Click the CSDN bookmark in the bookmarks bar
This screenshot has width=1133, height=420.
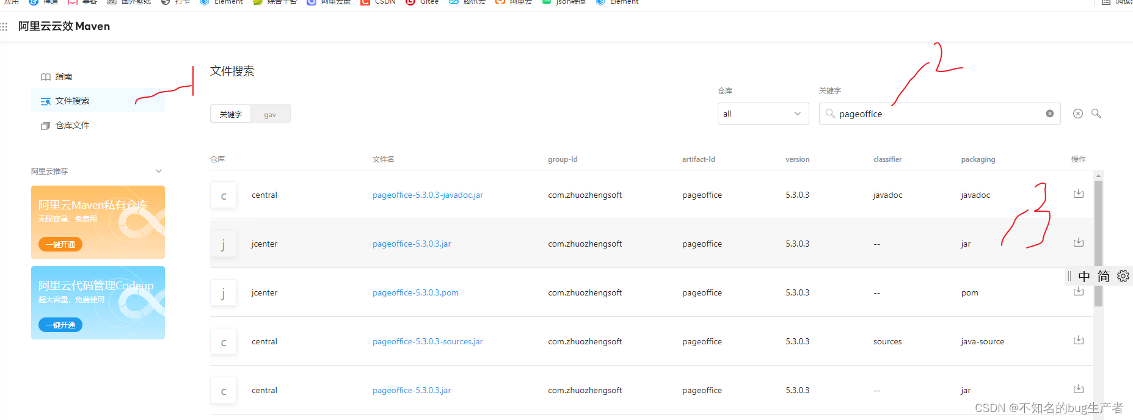(x=378, y=2)
